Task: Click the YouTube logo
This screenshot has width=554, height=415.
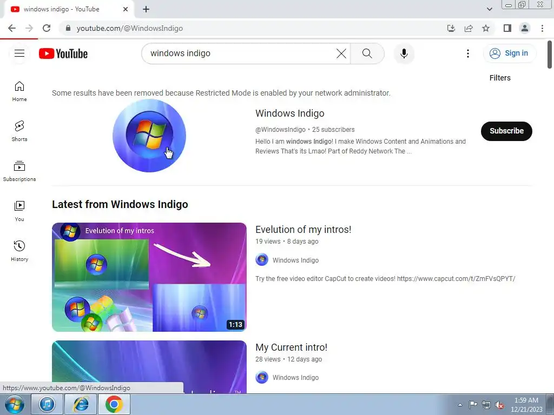Action: (x=63, y=53)
